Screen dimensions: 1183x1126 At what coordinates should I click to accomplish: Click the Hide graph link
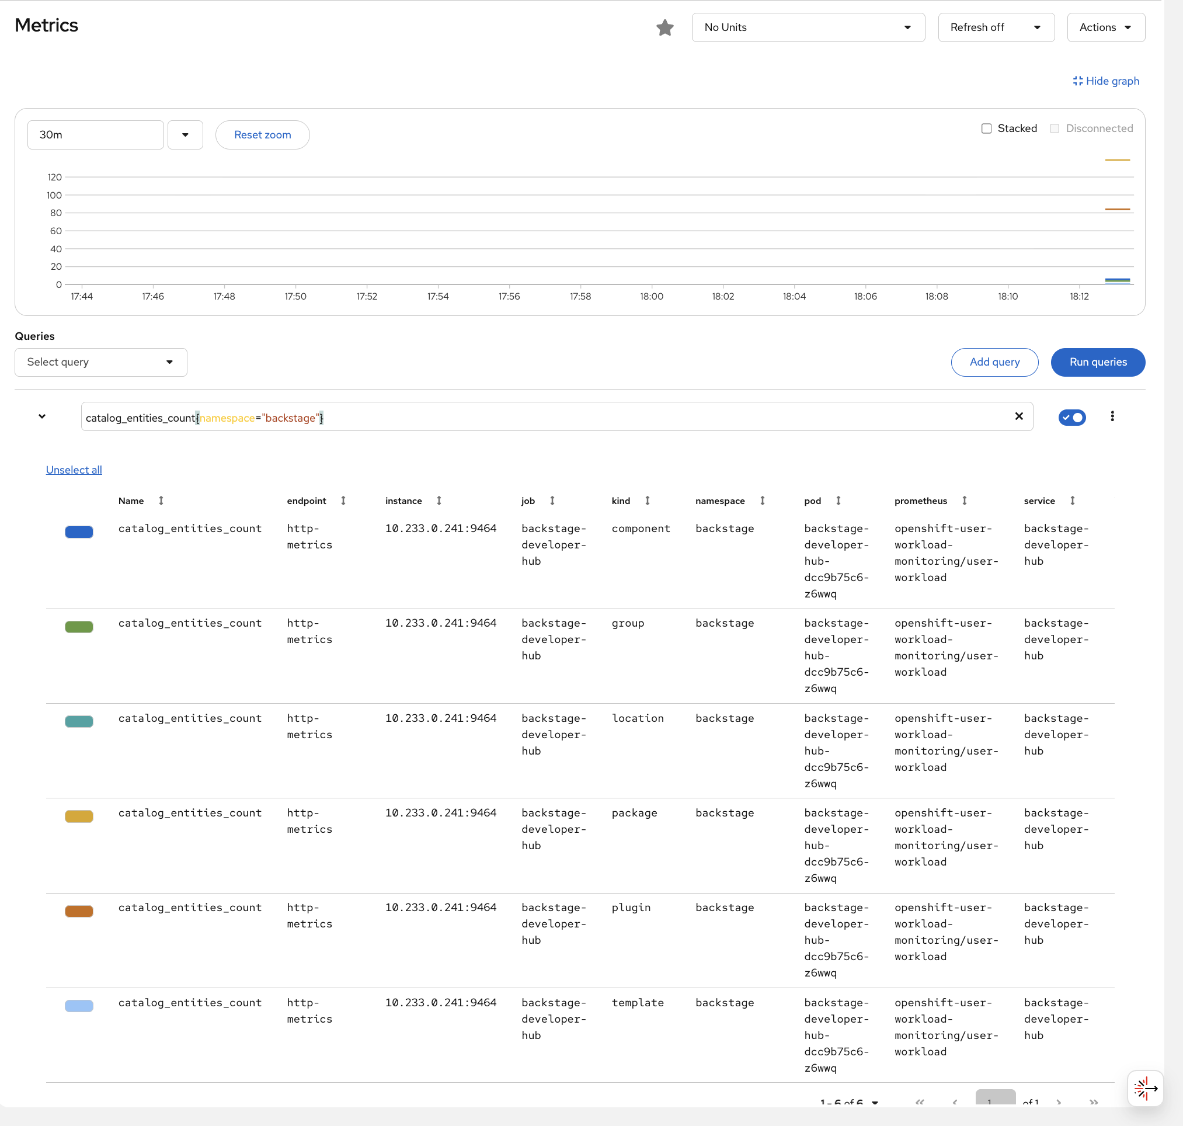[1105, 81]
